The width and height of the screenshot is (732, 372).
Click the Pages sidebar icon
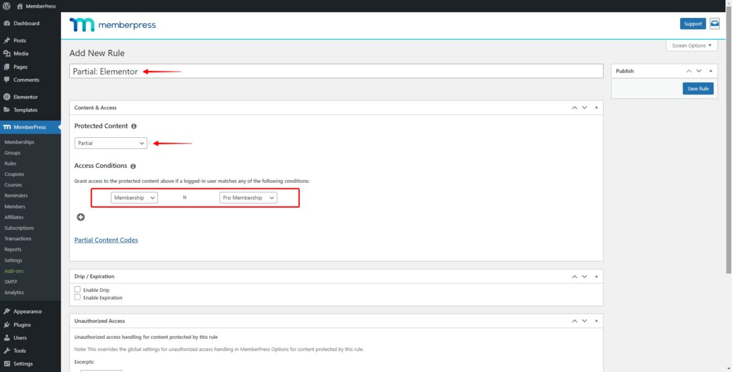coord(7,67)
